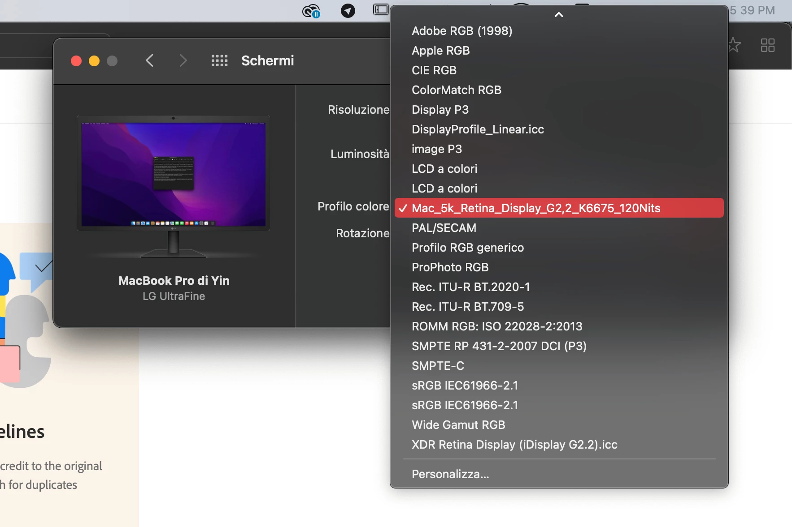Choose the Apple RGB profile
The image size is (792, 527).
559,51
